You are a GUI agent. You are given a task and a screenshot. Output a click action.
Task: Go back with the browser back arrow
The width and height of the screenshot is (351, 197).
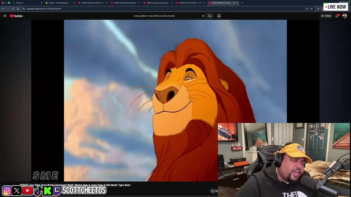3,9
